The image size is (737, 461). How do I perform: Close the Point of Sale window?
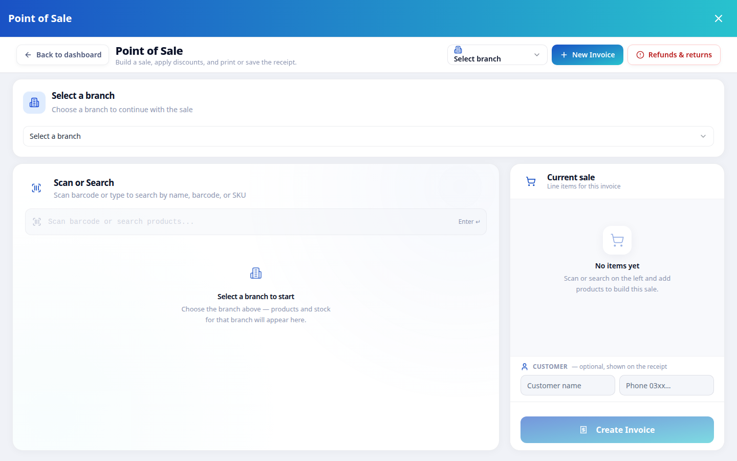tap(719, 18)
